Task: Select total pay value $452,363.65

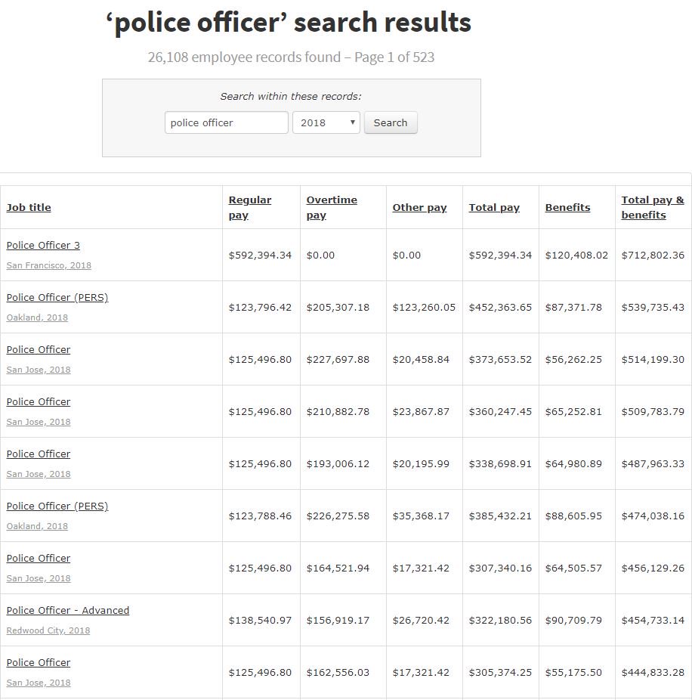Action: [x=500, y=307]
